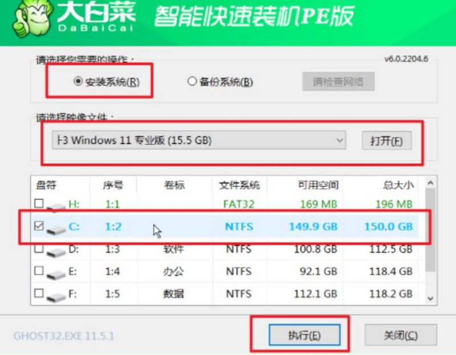Click the DaBaiCai cabbage mascot logo

click(x=32, y=18)
